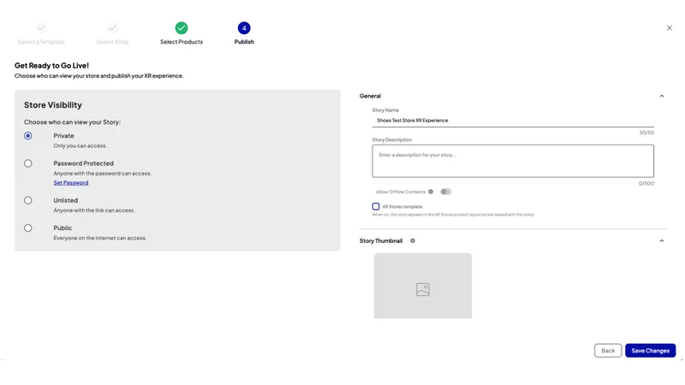Click the Publish step number 4 icon
685x385 pixels.
click(x=244, y=28)
